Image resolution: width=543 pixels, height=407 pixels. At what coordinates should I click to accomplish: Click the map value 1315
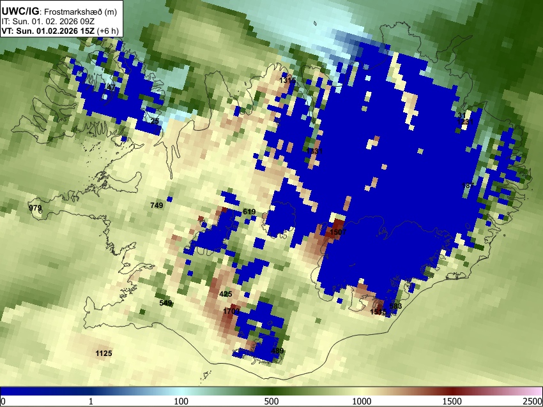point(287,80)
